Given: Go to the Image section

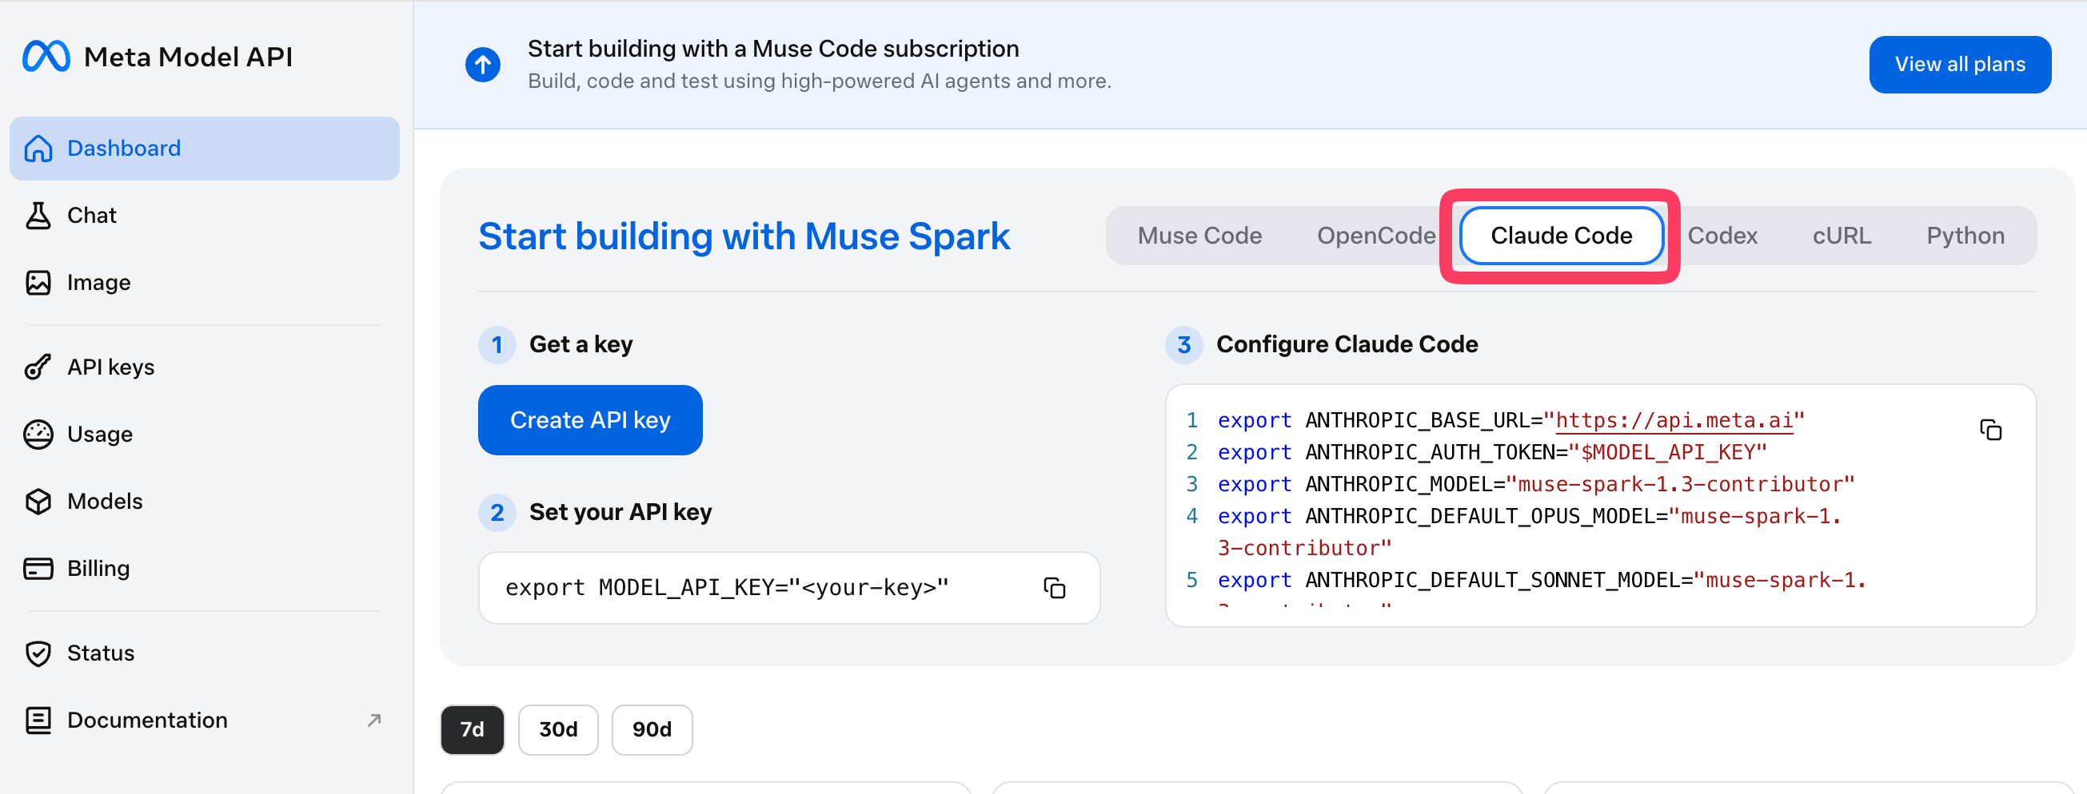Looking at the screenshot, I should (204, 283).
